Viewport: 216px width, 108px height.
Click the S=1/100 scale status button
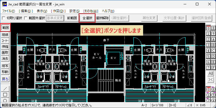pos(159,105)
